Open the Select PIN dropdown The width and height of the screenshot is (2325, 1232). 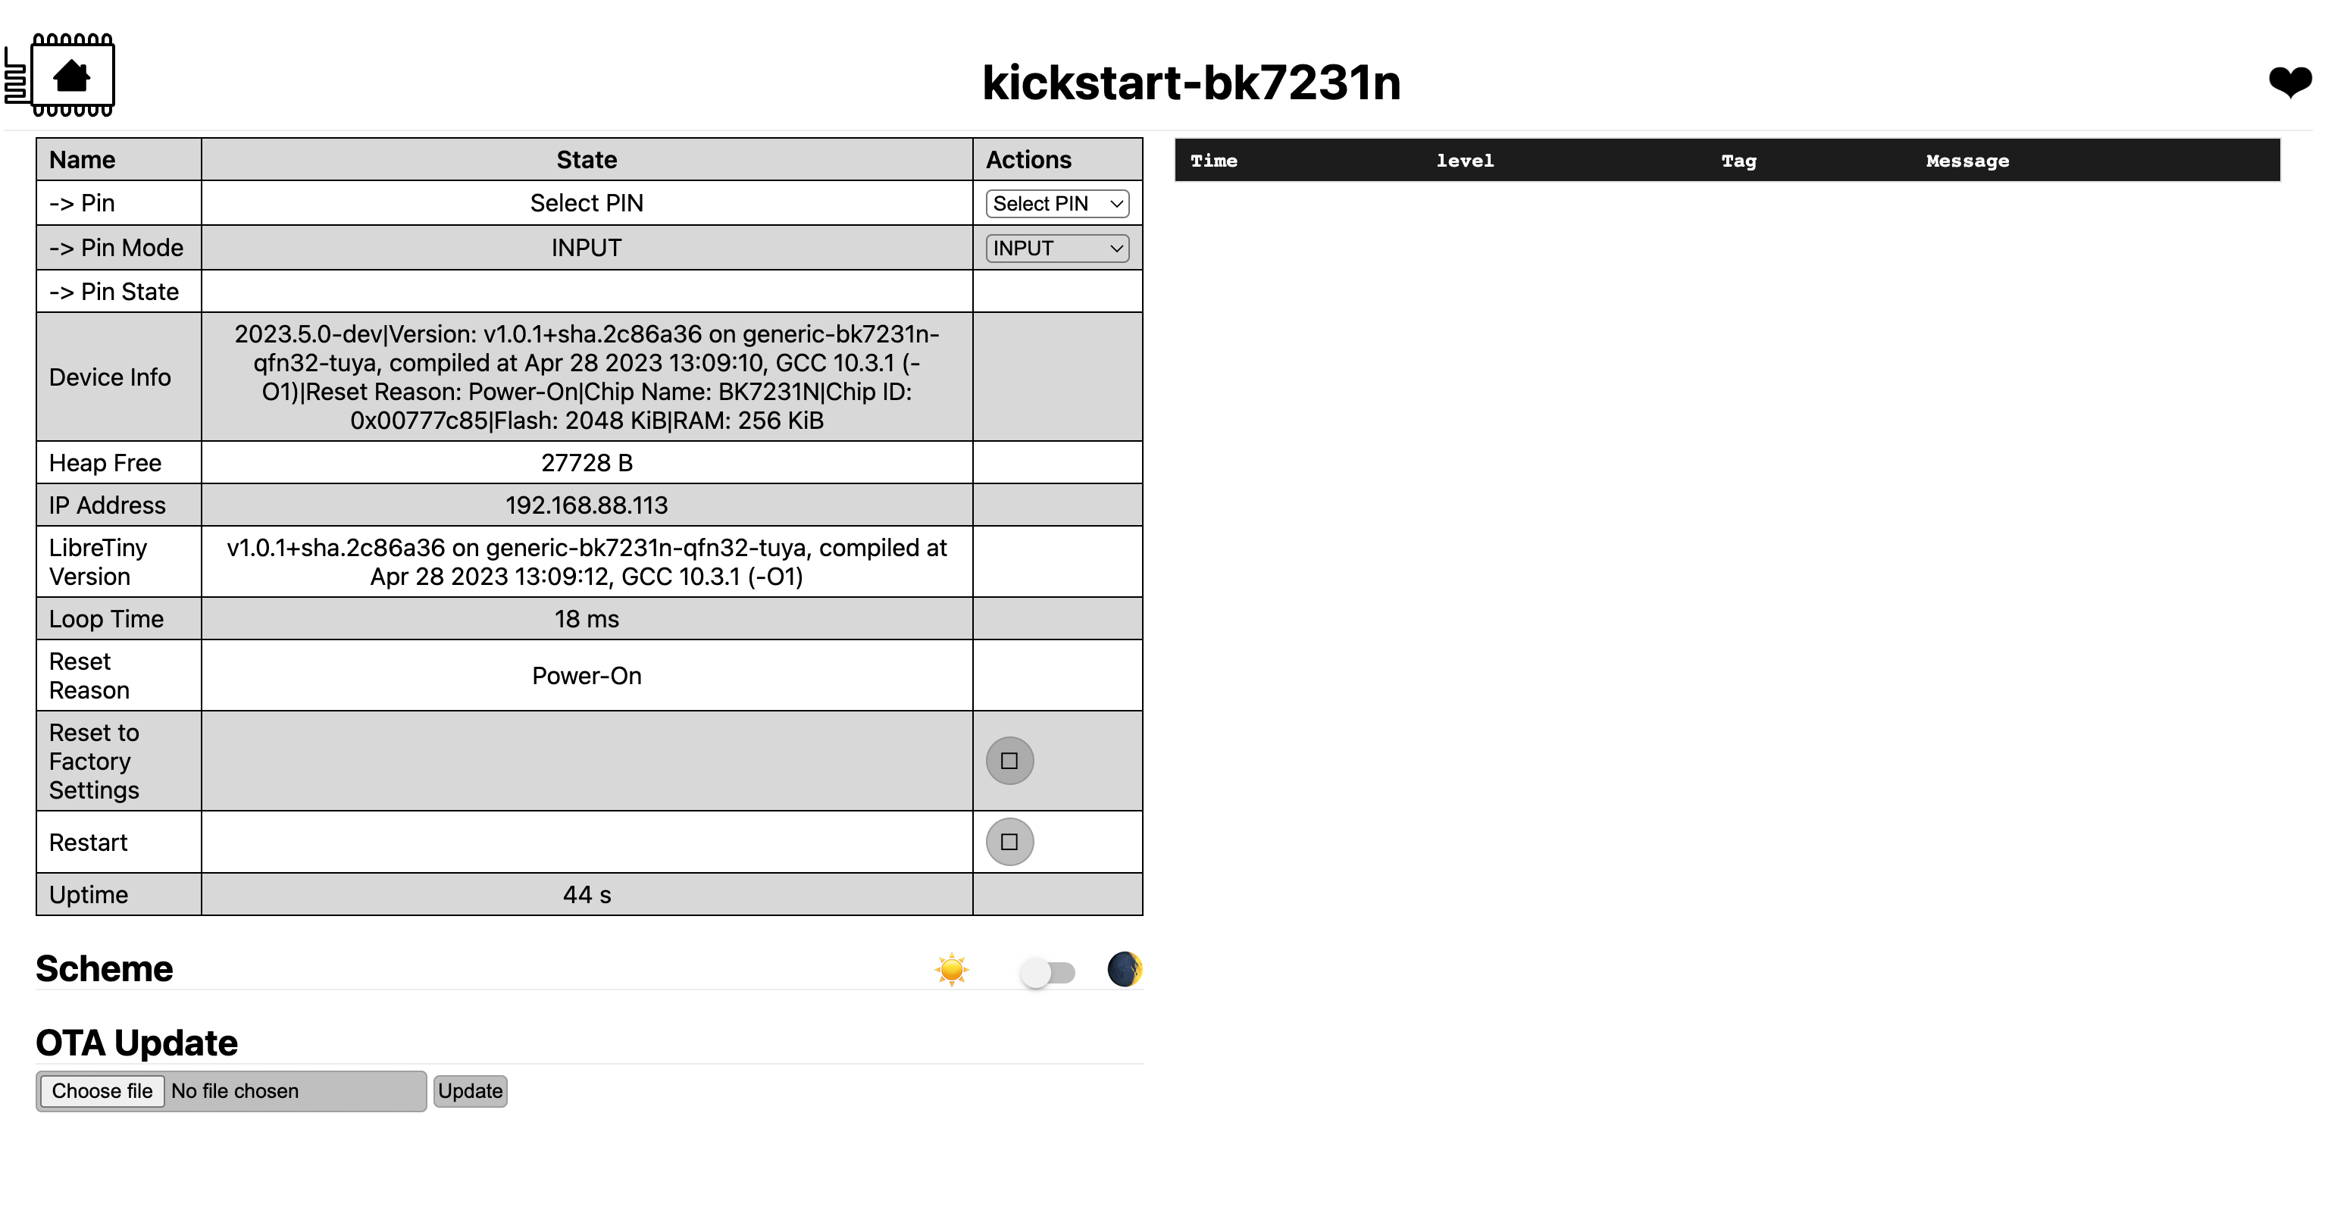(x=1056, y=203)
